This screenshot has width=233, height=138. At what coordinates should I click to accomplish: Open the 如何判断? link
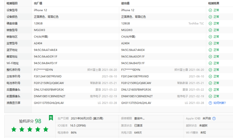[220, 103]
